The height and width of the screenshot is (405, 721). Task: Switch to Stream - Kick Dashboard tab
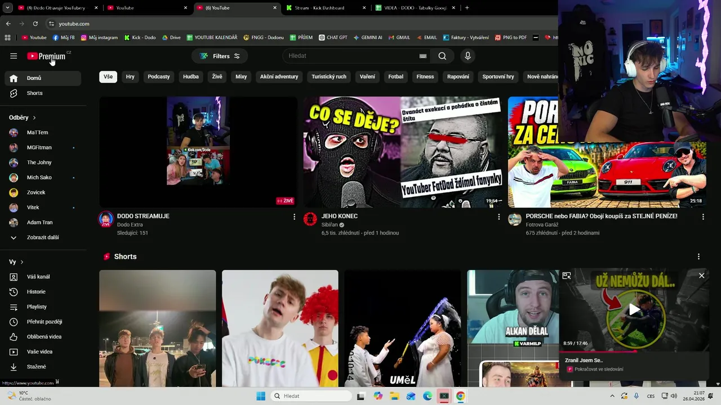tap(327, 8)
